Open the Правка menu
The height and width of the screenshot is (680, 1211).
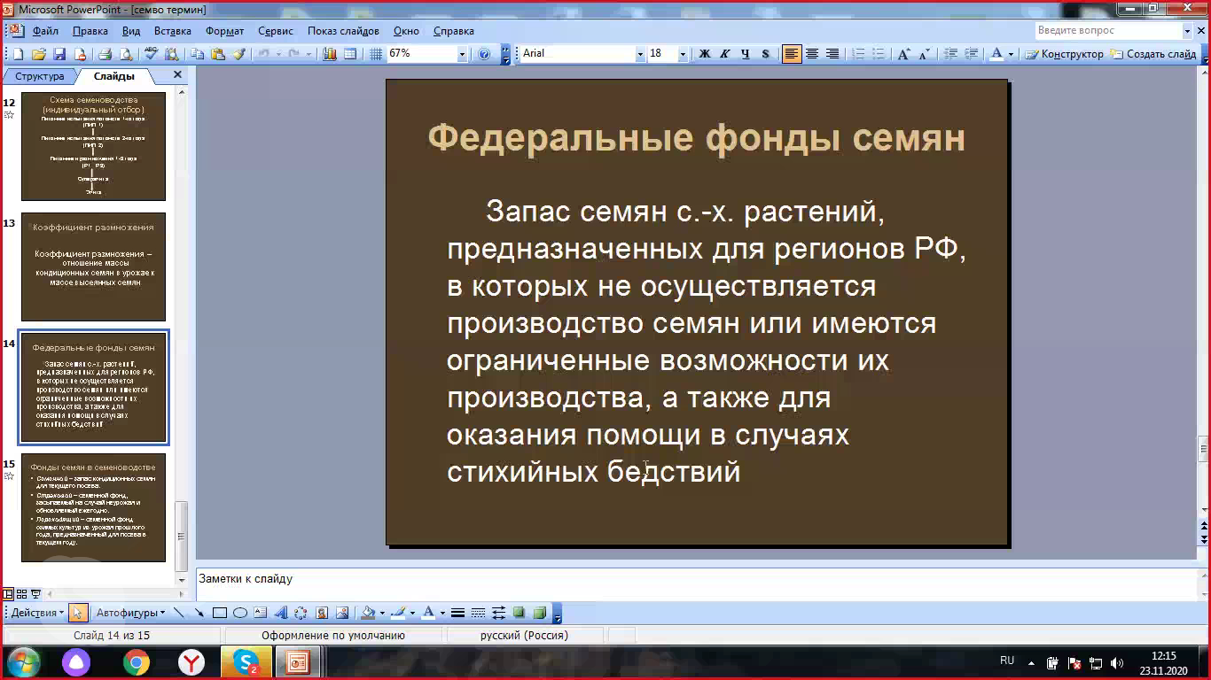click(90, 30)
